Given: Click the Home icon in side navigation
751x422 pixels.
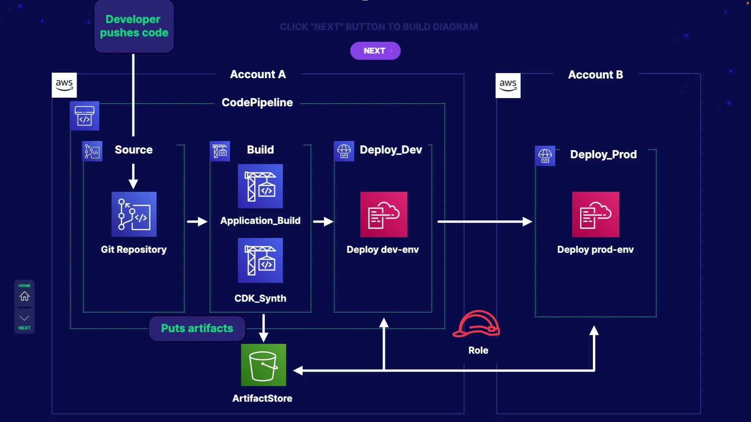Looking at the screenshot, I should (x=24, y=296).
